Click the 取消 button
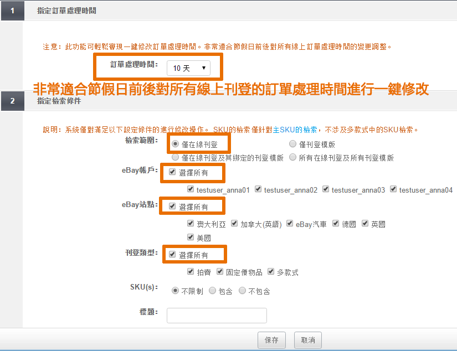 (308, 340)
